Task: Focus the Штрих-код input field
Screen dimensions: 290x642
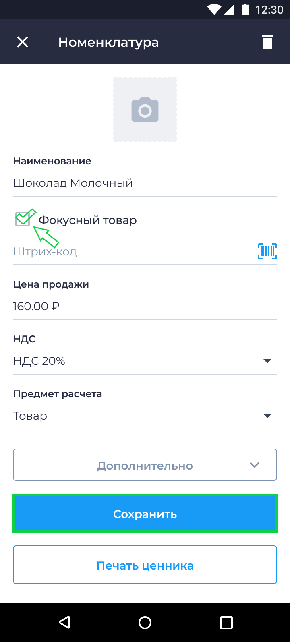Action: [x=129, y=252]
